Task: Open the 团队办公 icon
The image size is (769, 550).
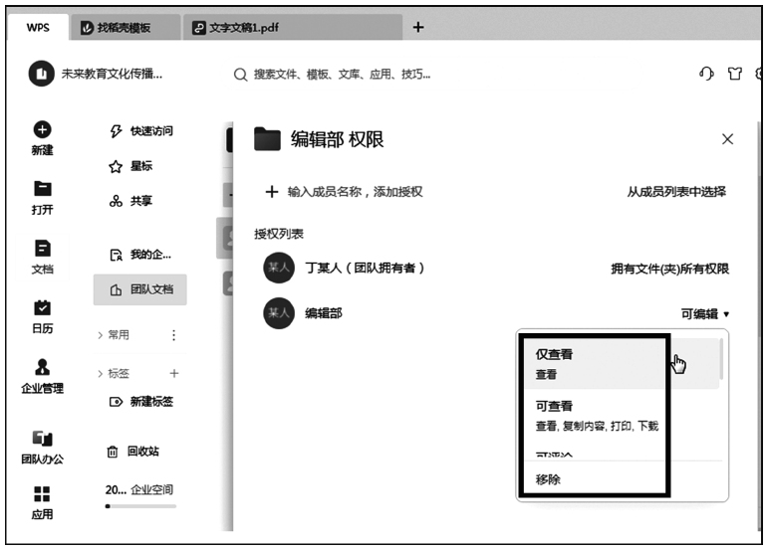Action: [42, 439]
